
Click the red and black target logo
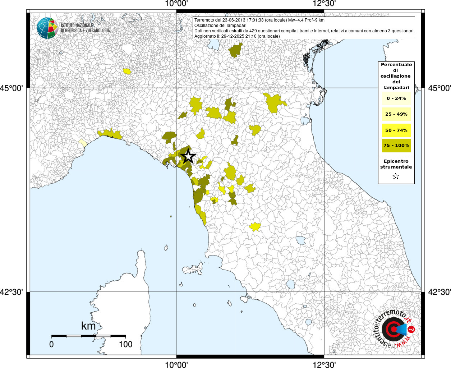tap(393, 329)
